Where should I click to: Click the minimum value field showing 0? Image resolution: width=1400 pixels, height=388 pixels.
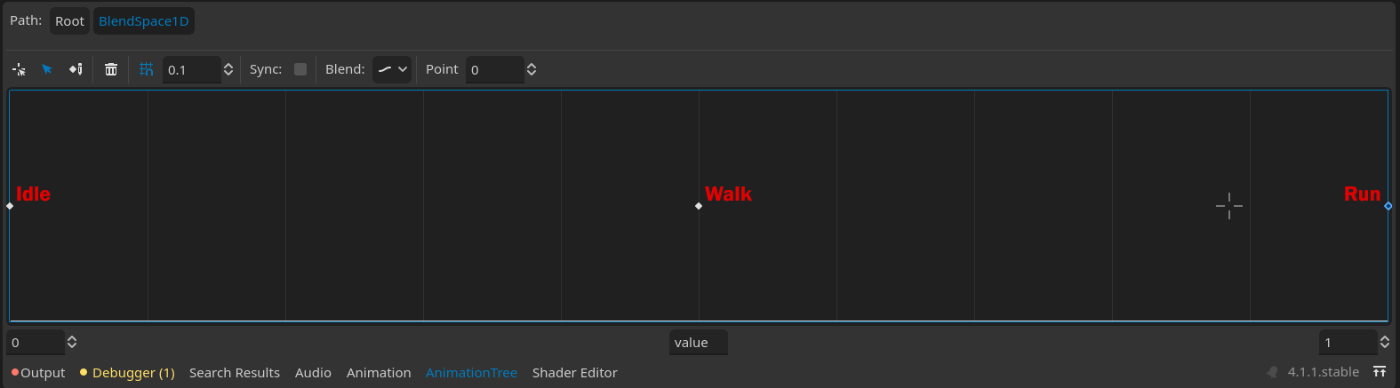36,343
